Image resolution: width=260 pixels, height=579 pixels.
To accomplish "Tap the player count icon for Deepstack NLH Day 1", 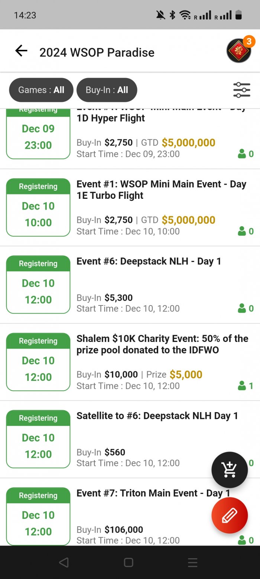I will point(242,308).
